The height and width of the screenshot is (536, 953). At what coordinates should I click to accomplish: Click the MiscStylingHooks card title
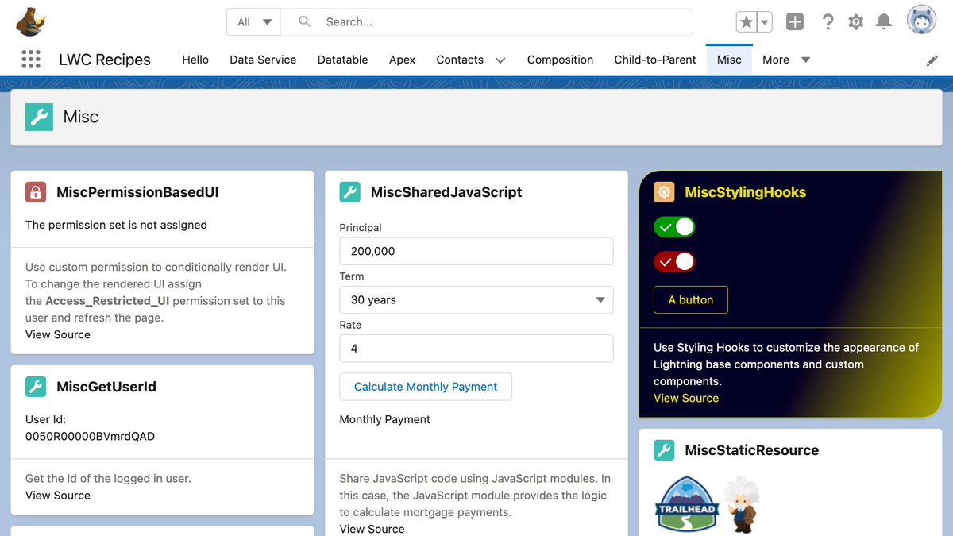tap(746, 192)
